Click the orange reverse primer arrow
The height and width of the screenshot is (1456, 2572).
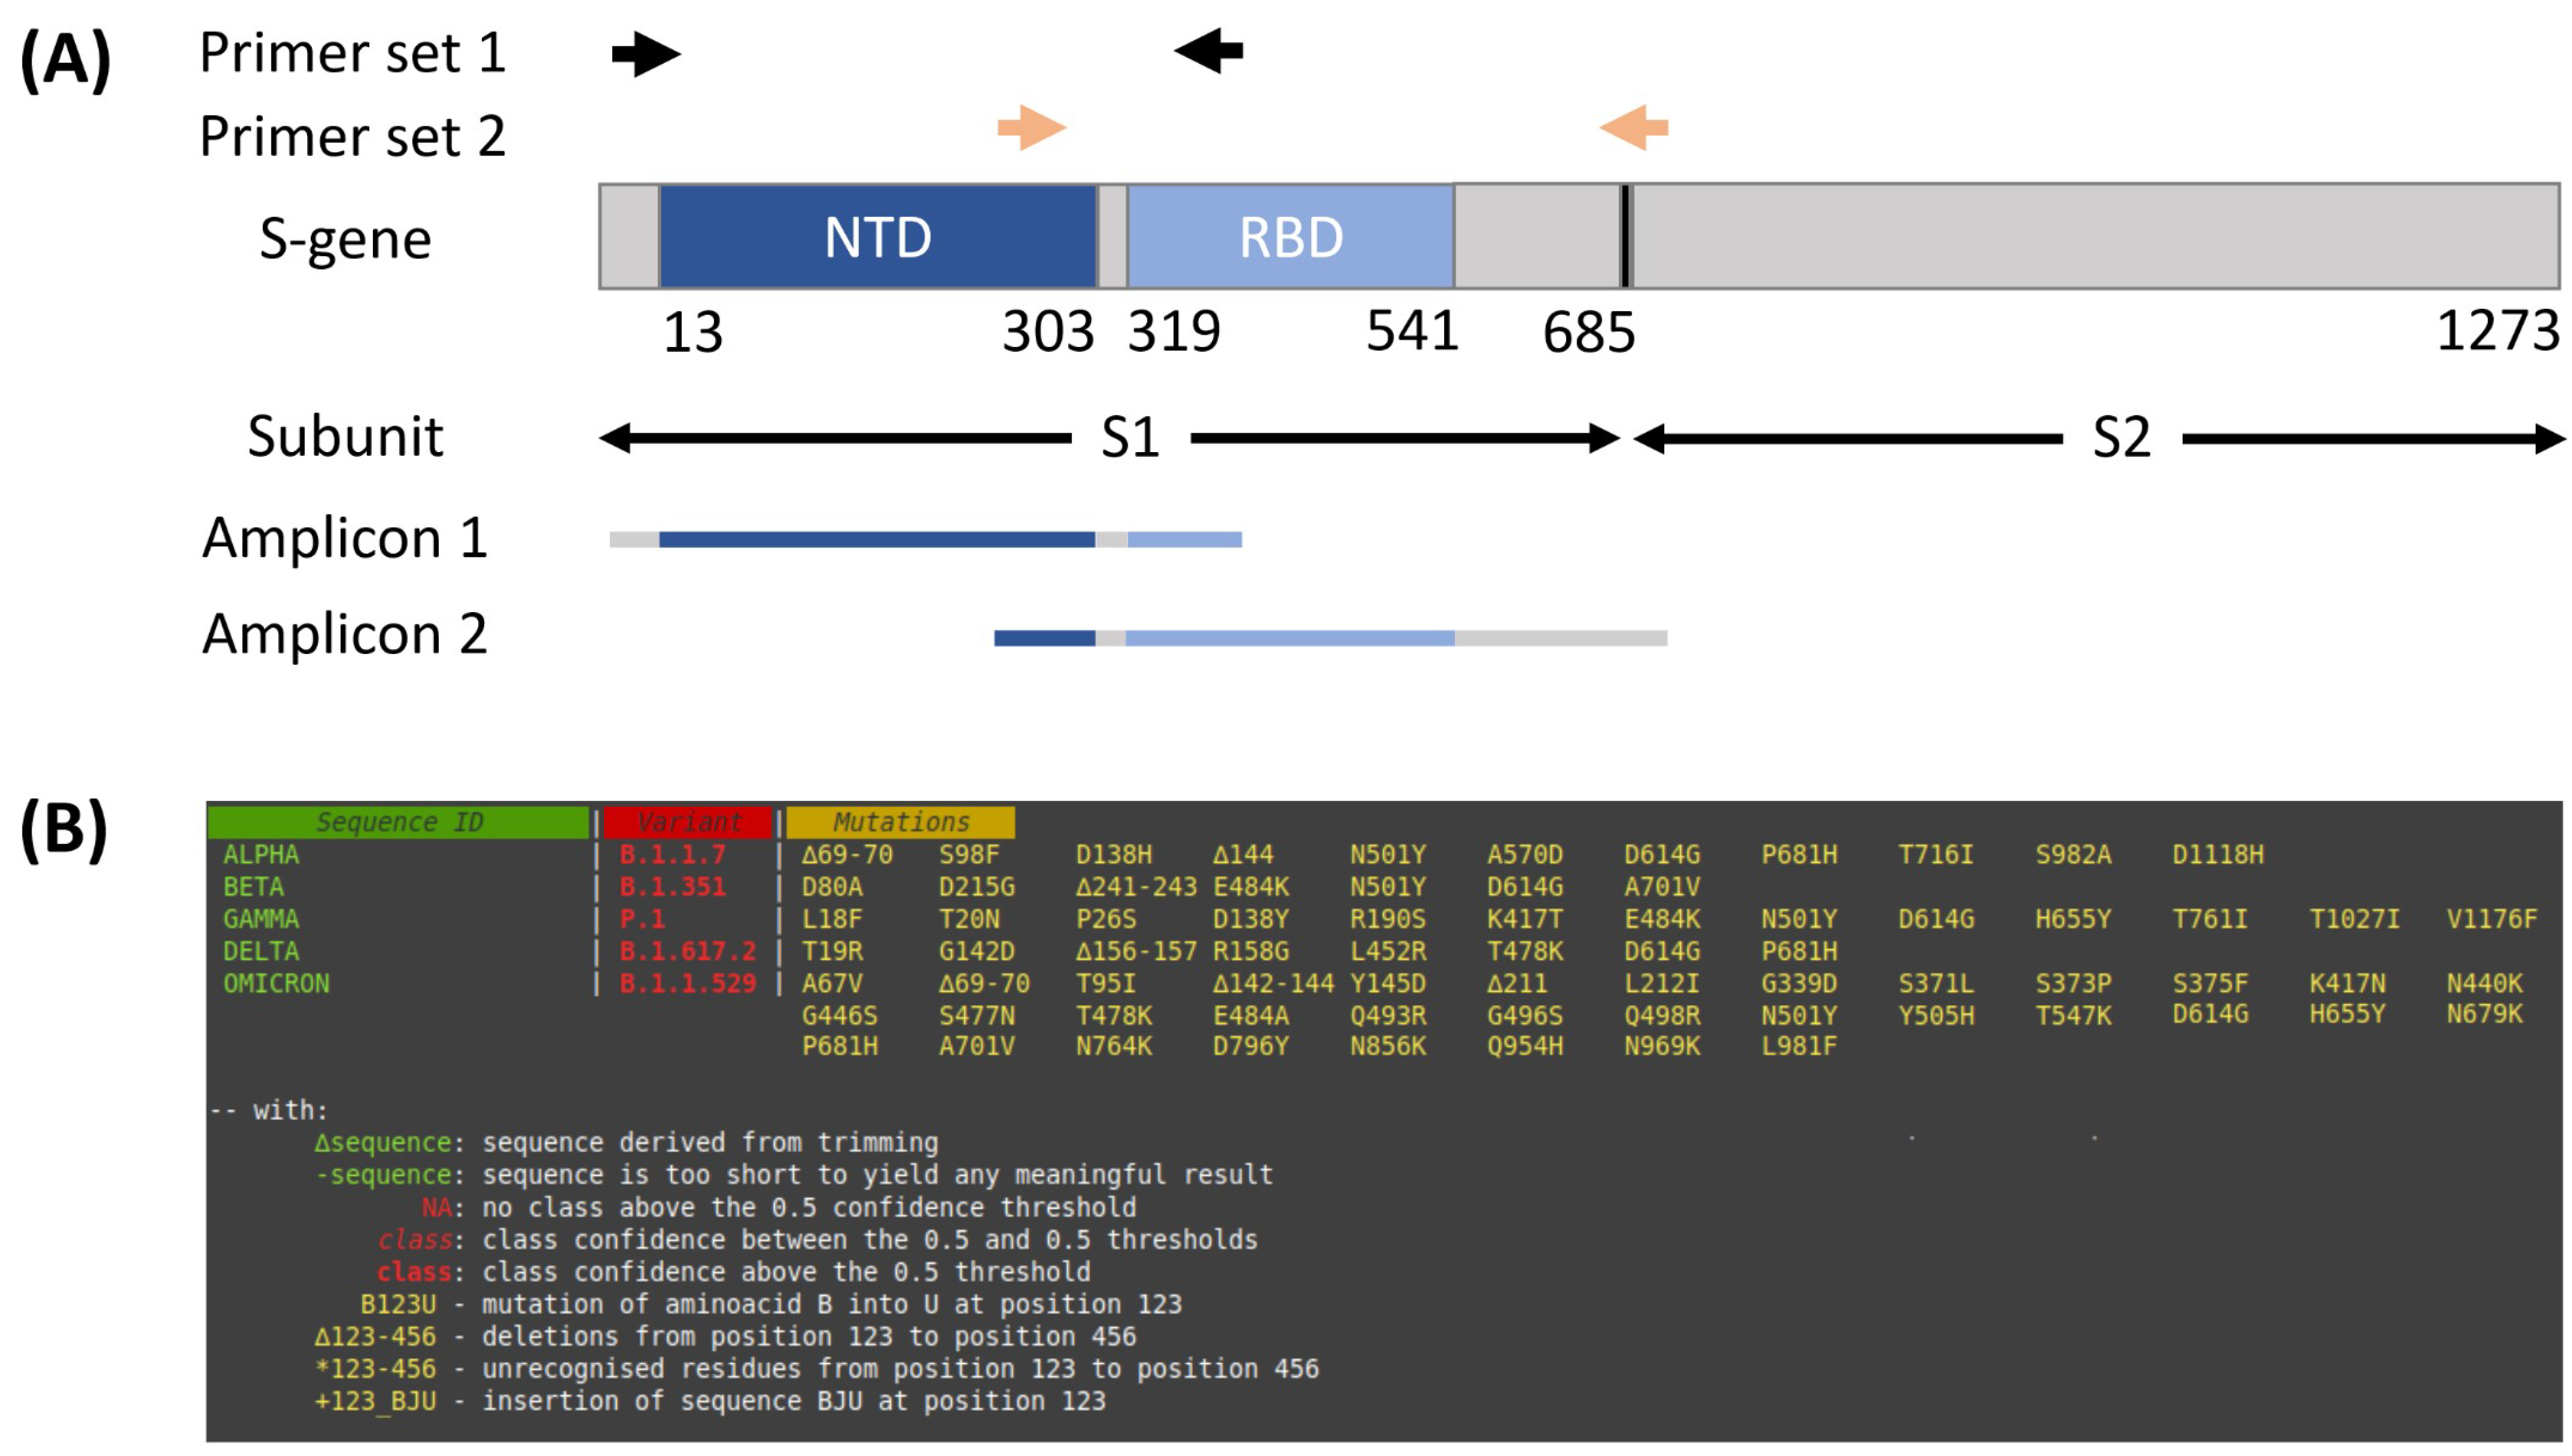coord(1633,128)
